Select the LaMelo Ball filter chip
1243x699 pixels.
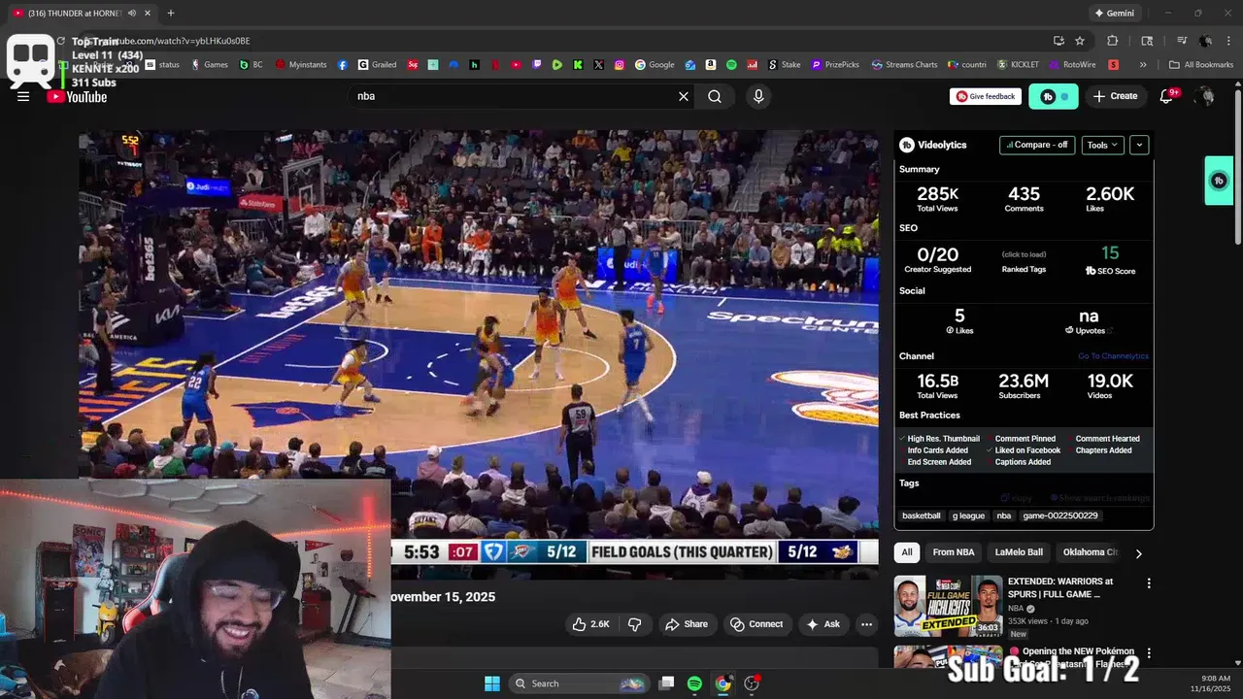click(x=1019, y=552)
